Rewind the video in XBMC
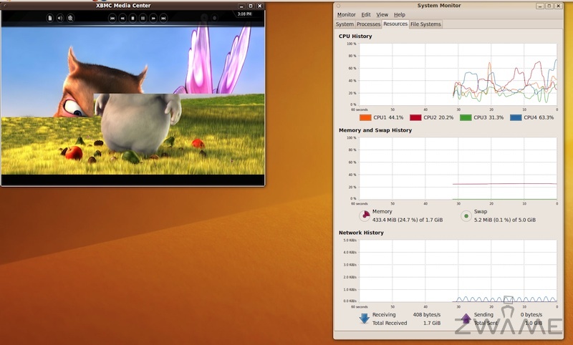Viewport: 573px width, 345px height. 122,18
